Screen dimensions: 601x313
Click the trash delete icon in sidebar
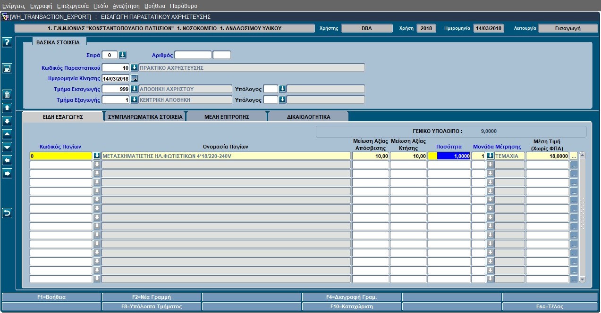coord(7,94)
